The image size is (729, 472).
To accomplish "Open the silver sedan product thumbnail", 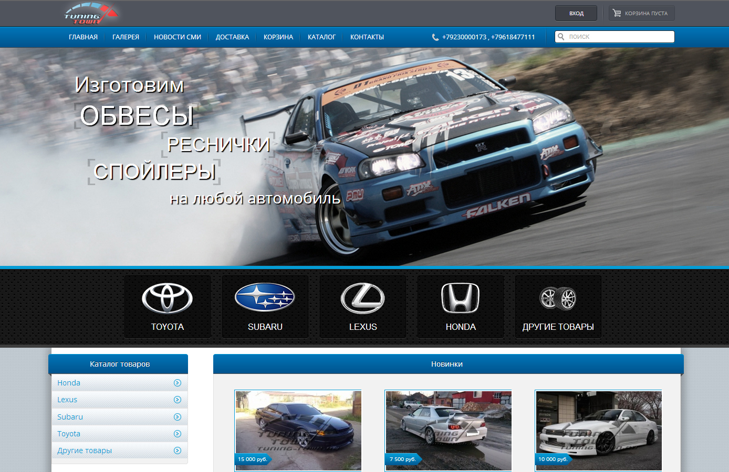I will tap(449, 431).
